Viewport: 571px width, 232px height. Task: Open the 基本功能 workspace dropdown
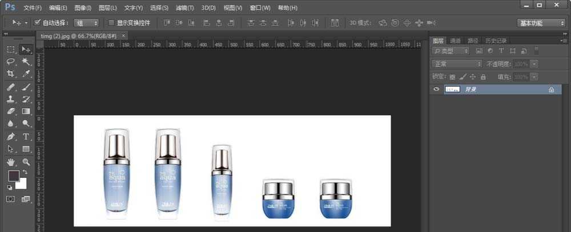click(x=541, y=23)
